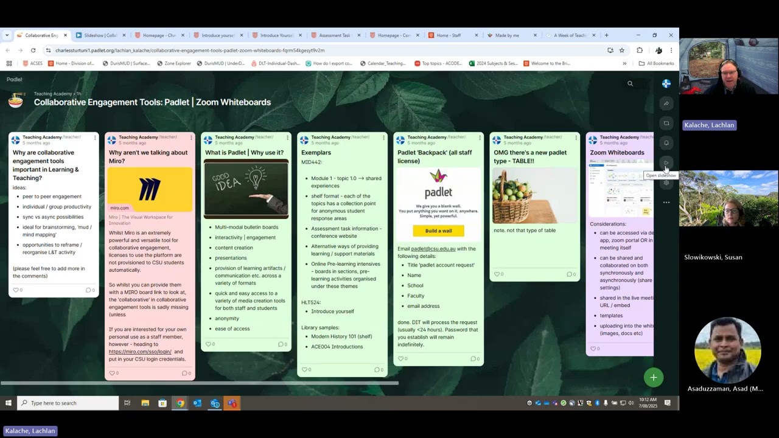779x438 pixels.
Task: Open Microsoft Teams from taskbar
Action: pyautogui.click(x=232, y=403)
